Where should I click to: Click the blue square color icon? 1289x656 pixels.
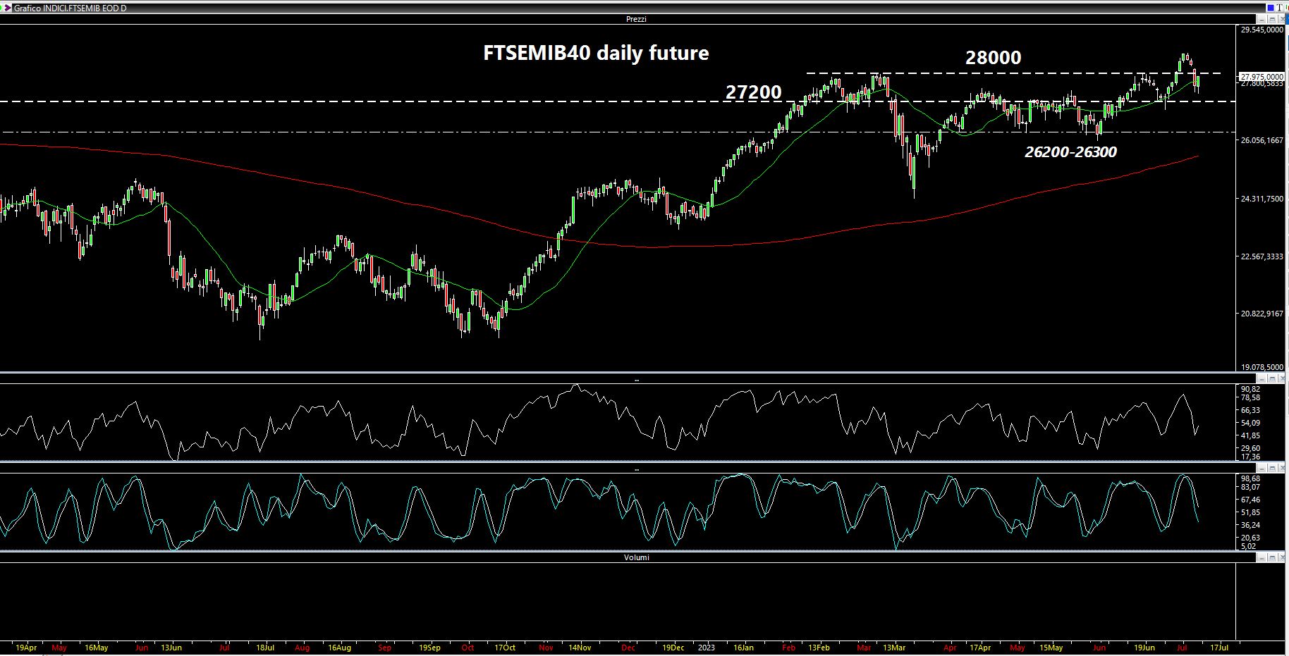tap(1271, 8)
